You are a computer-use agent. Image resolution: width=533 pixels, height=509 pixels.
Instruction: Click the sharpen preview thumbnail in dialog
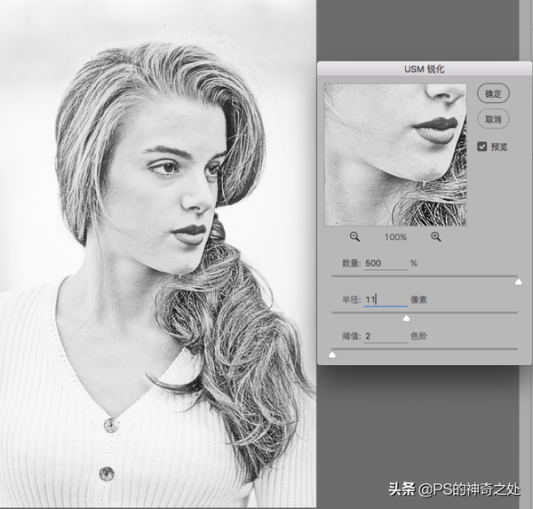(x=395, y=155)
